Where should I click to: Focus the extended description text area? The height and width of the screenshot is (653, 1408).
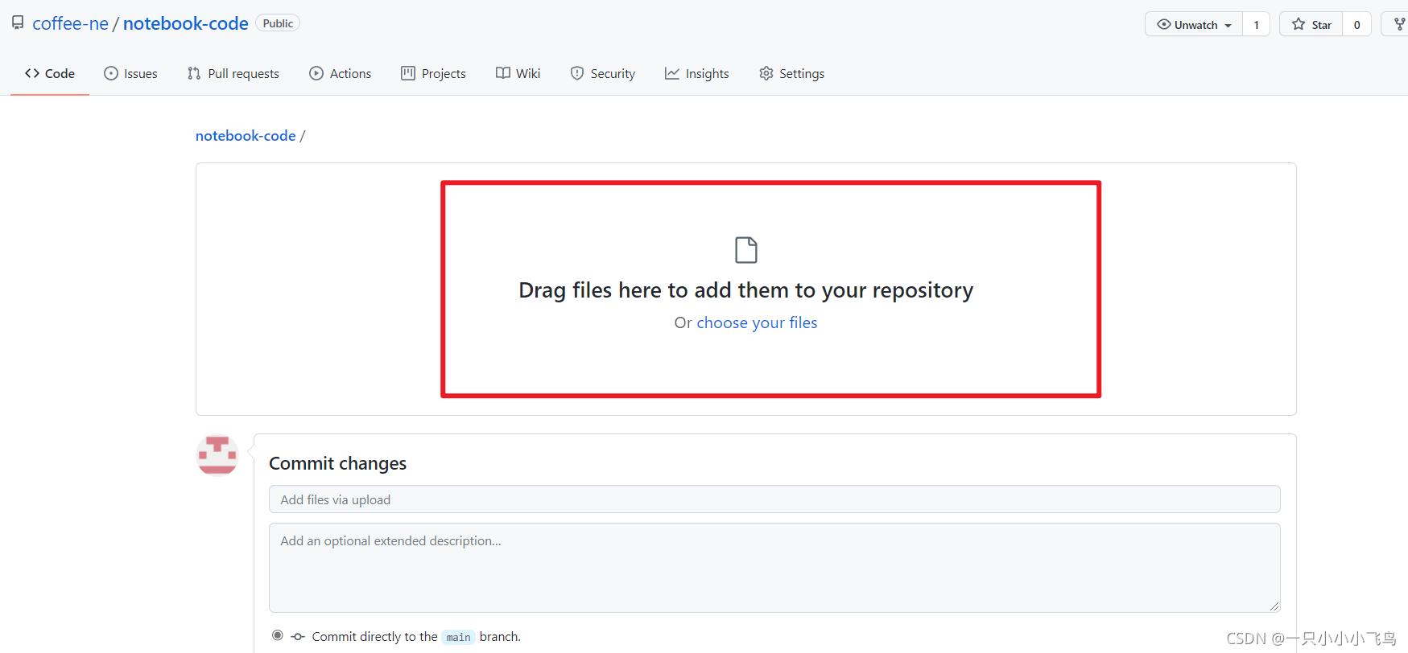(774, 568)
